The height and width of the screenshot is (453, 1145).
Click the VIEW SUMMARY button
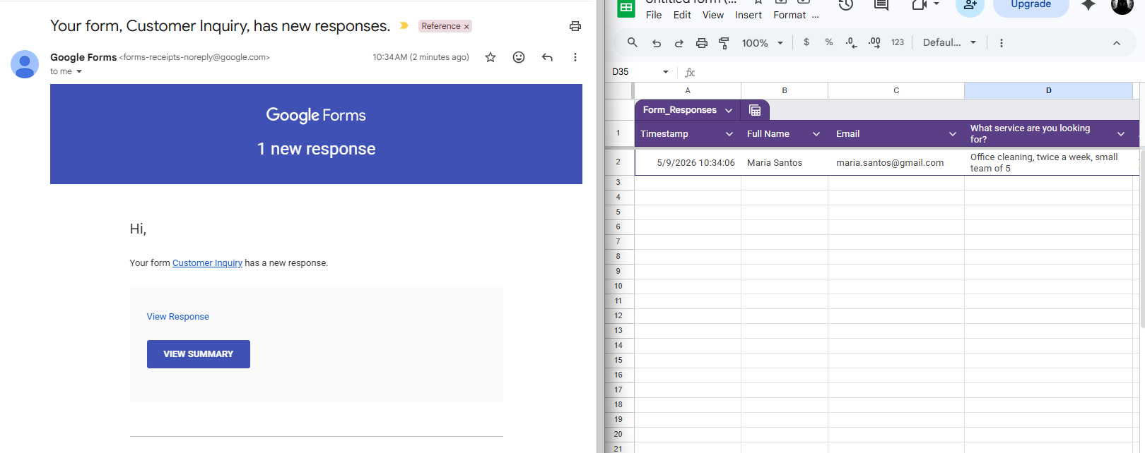tap(199, 354)
